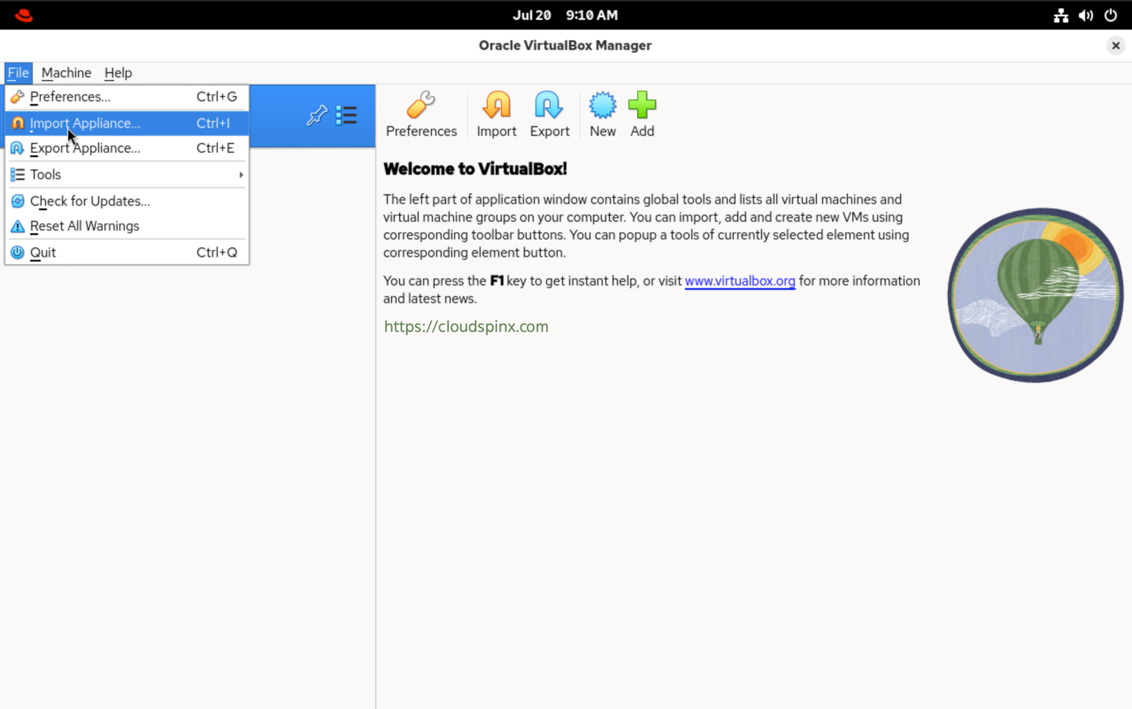Click the power icon in the top panel
Image resolution: width=1132 pixels, height=709 pixels.
[1111, 15]
